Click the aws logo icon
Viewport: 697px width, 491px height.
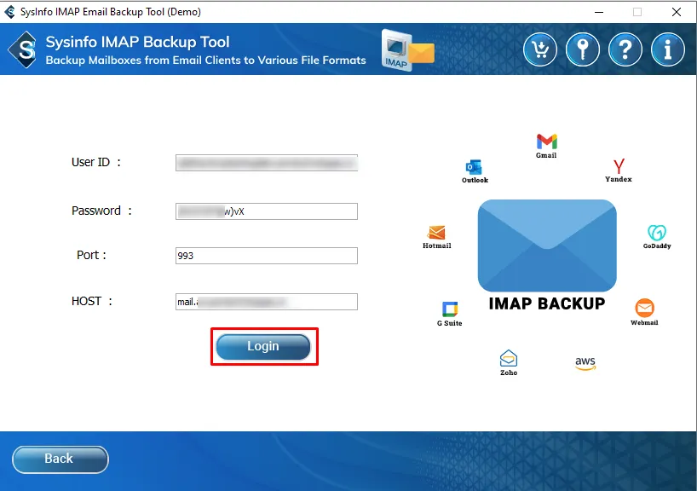pyautogui.click(x=585, y=363)
